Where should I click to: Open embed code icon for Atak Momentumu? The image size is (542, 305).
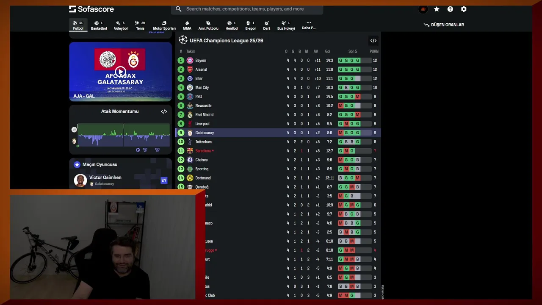pyautogui.click(x=164, y=111)
